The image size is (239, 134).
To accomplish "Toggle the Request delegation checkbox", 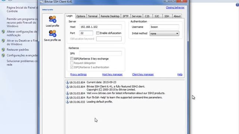I will coord(72,63).
